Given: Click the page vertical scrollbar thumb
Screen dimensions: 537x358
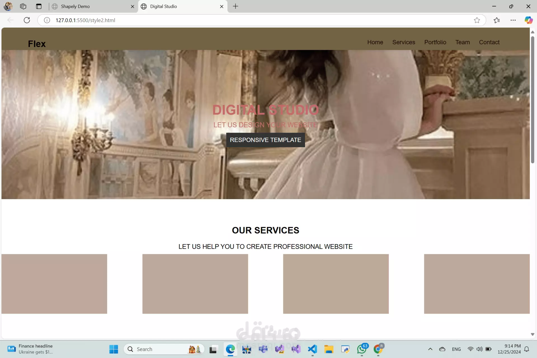Looking at the screenshot, I should [533, 100].
